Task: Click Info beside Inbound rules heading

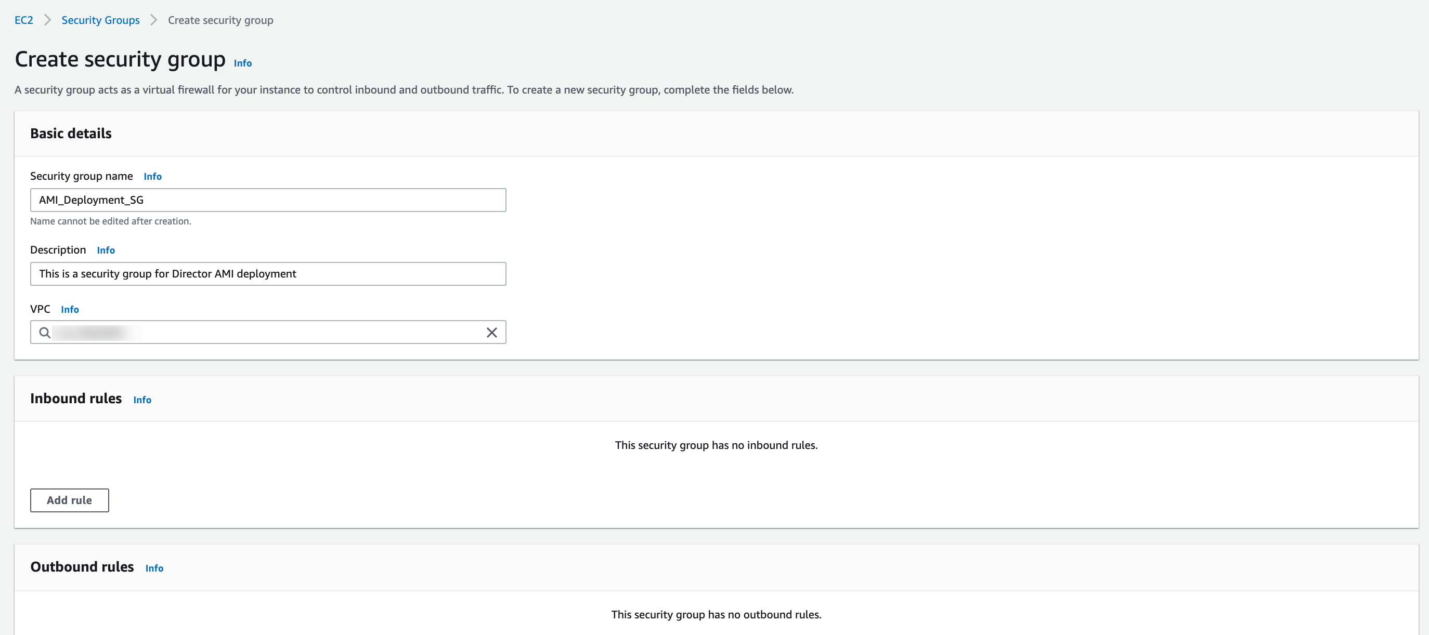Action: pos(142,400)
